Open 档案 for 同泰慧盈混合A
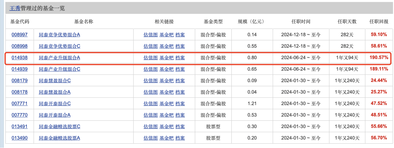394x148 pixels. (180, 92)
